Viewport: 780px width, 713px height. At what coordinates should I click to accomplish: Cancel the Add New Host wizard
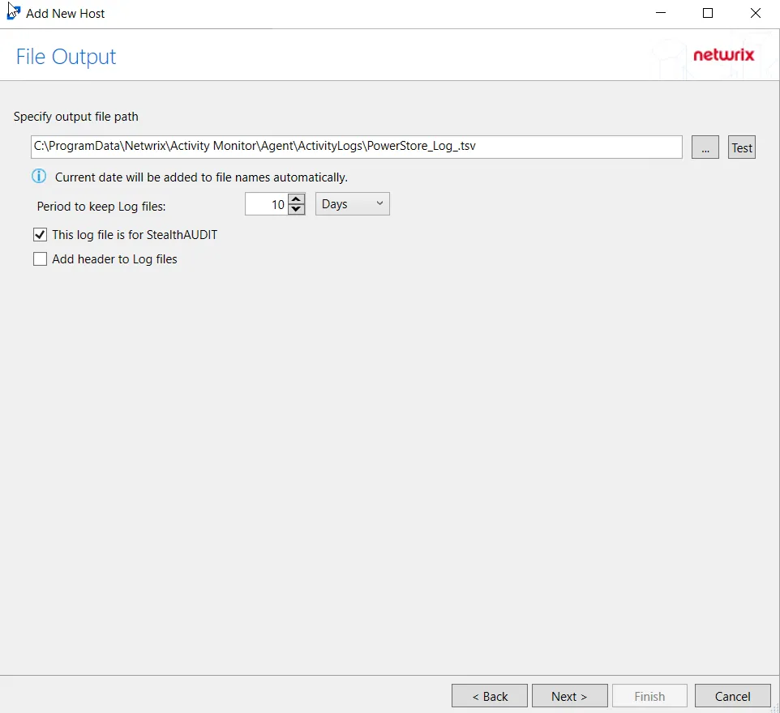732,696
